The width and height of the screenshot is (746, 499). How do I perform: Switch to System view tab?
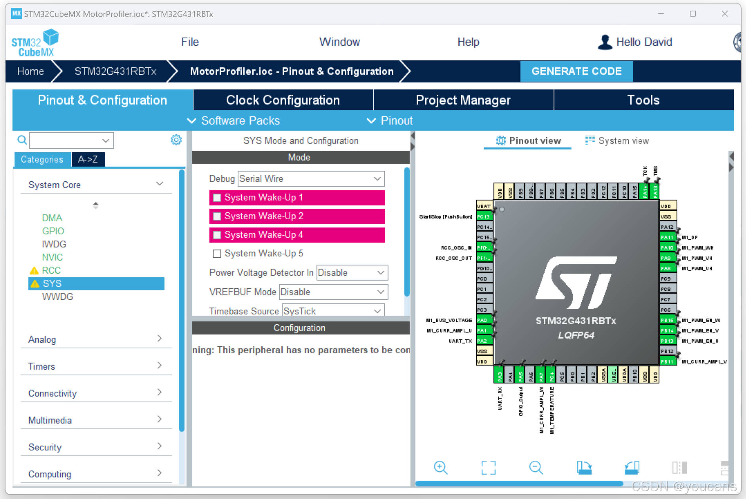pyautogui.click(x=617, y=141)
